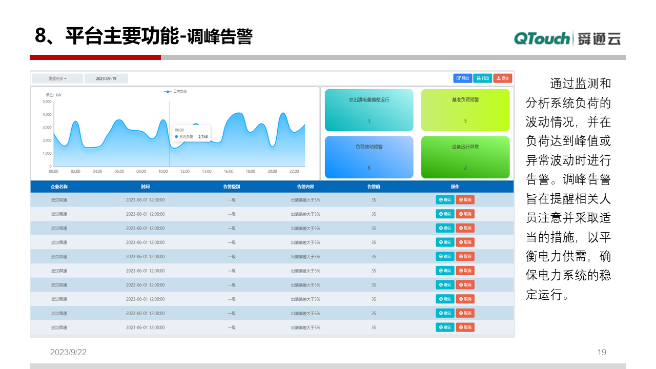Select the 设备运行异常 alert card
Image resolution: width=656 pixels, height=369 pixels.
(465, 157)
